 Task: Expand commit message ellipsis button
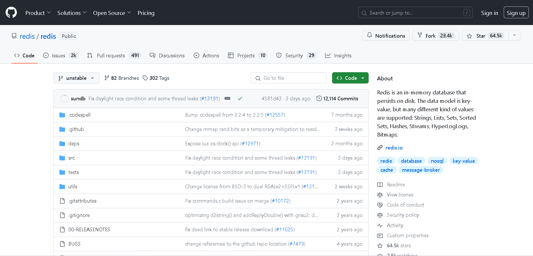pos(227,98)
